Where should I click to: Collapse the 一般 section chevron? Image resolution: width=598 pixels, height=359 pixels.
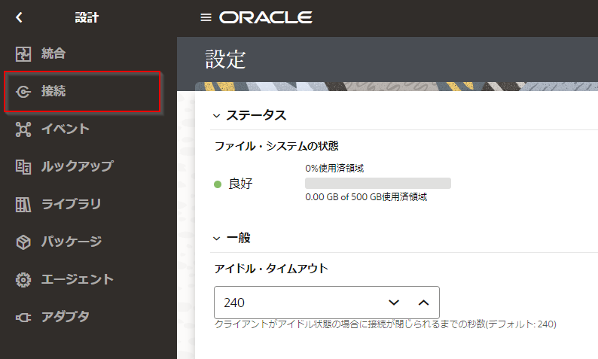(217, 239)
